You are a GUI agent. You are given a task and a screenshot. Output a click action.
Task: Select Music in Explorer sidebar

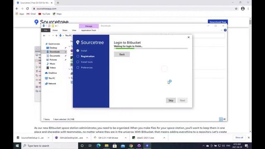[x=53, y=64]
